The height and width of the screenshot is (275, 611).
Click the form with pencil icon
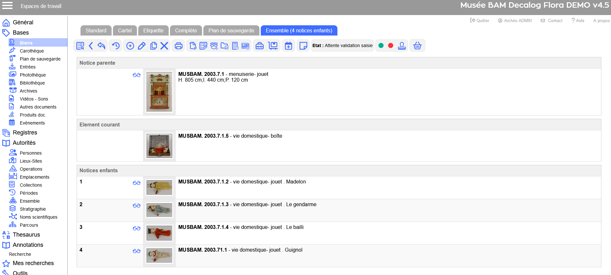(203, 46)
